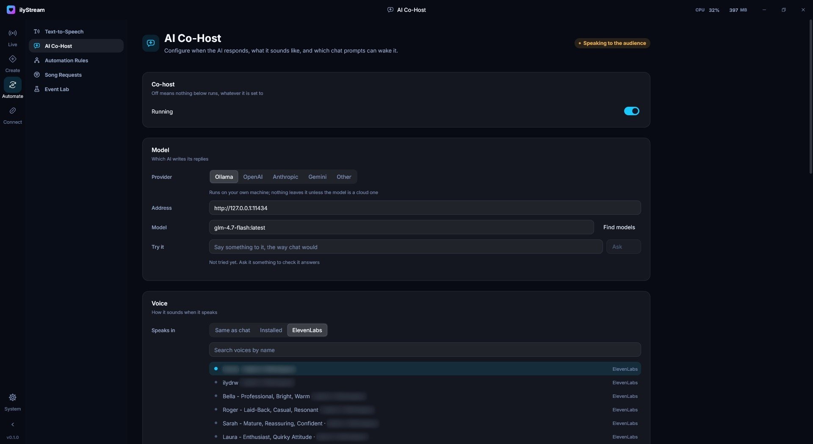The height and width of the screenshot is (444, 813).
Task: Collapse the sidebar with the chevron arrow
Action: [13, 425]
